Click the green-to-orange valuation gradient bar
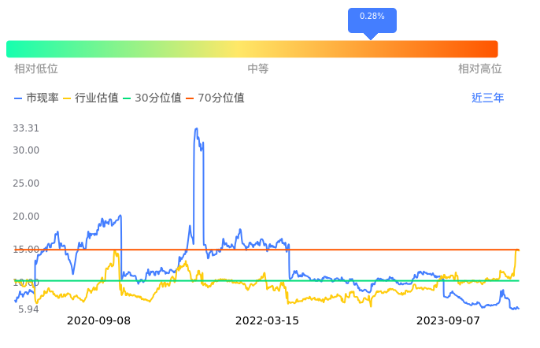The image size is (540, 348). pos(252,49)
